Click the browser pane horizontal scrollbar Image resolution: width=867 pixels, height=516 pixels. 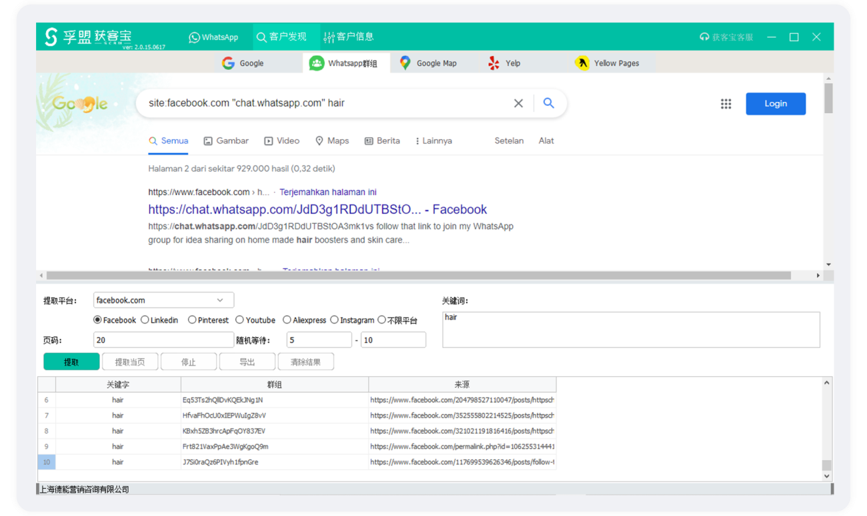click(x=419, y=275)
